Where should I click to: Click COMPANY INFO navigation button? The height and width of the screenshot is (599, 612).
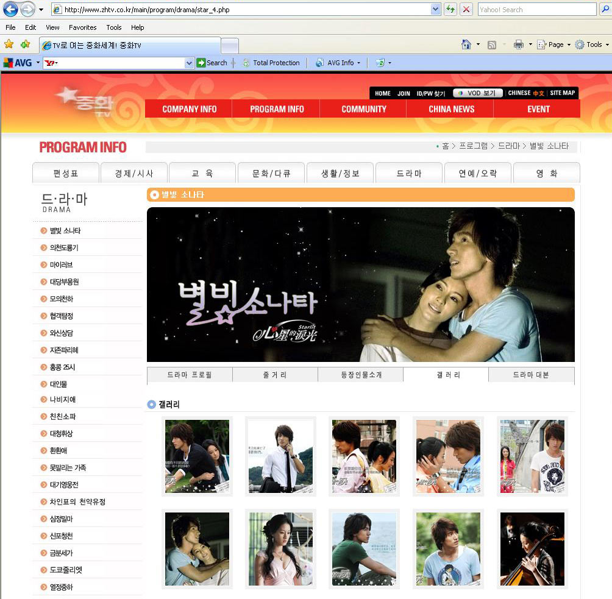(x=189, y=109)
